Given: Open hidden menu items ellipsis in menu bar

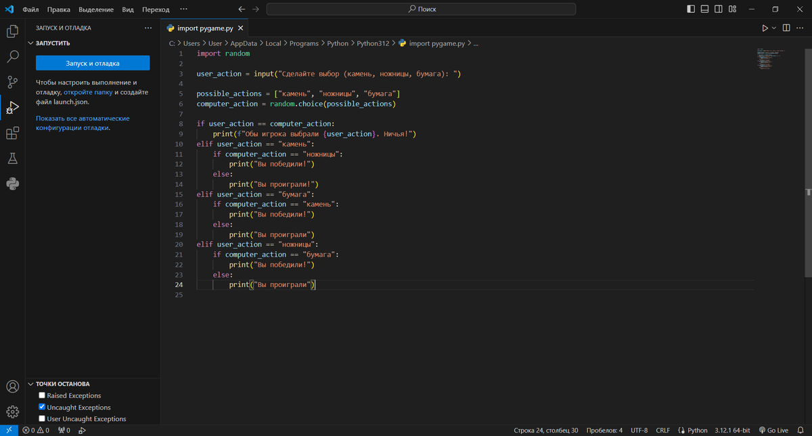Looking at the screenshot, I should click(x=183, y=9).
